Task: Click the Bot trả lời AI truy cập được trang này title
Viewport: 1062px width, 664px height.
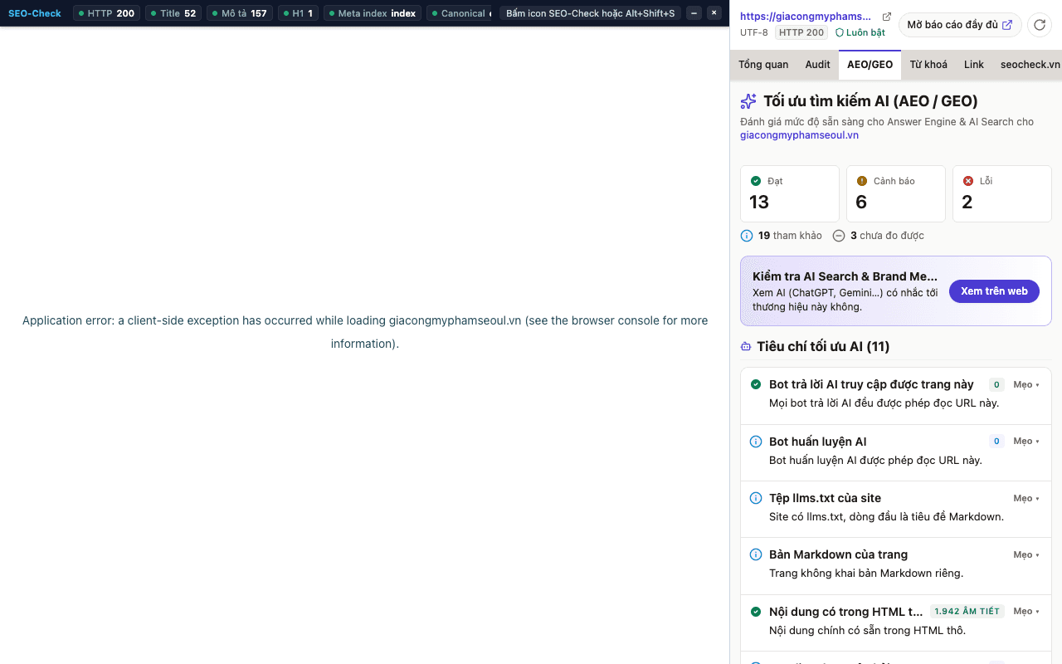Action: tap(871, 384)
